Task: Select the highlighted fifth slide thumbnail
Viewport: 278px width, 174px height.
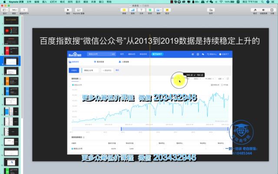Action: pos(11,61)
